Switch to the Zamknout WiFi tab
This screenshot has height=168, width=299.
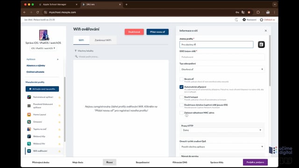pos(103,40)
